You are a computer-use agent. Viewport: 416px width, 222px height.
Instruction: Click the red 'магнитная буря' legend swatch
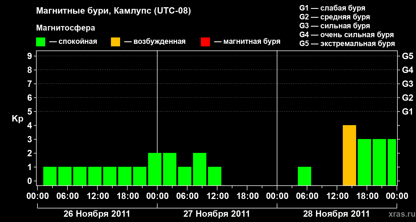coord(205,42)
